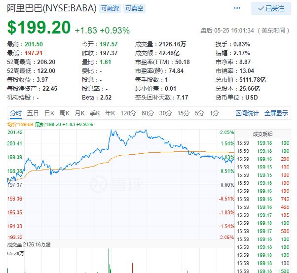Switch to the 1分 chart tab

pos(214,113)
